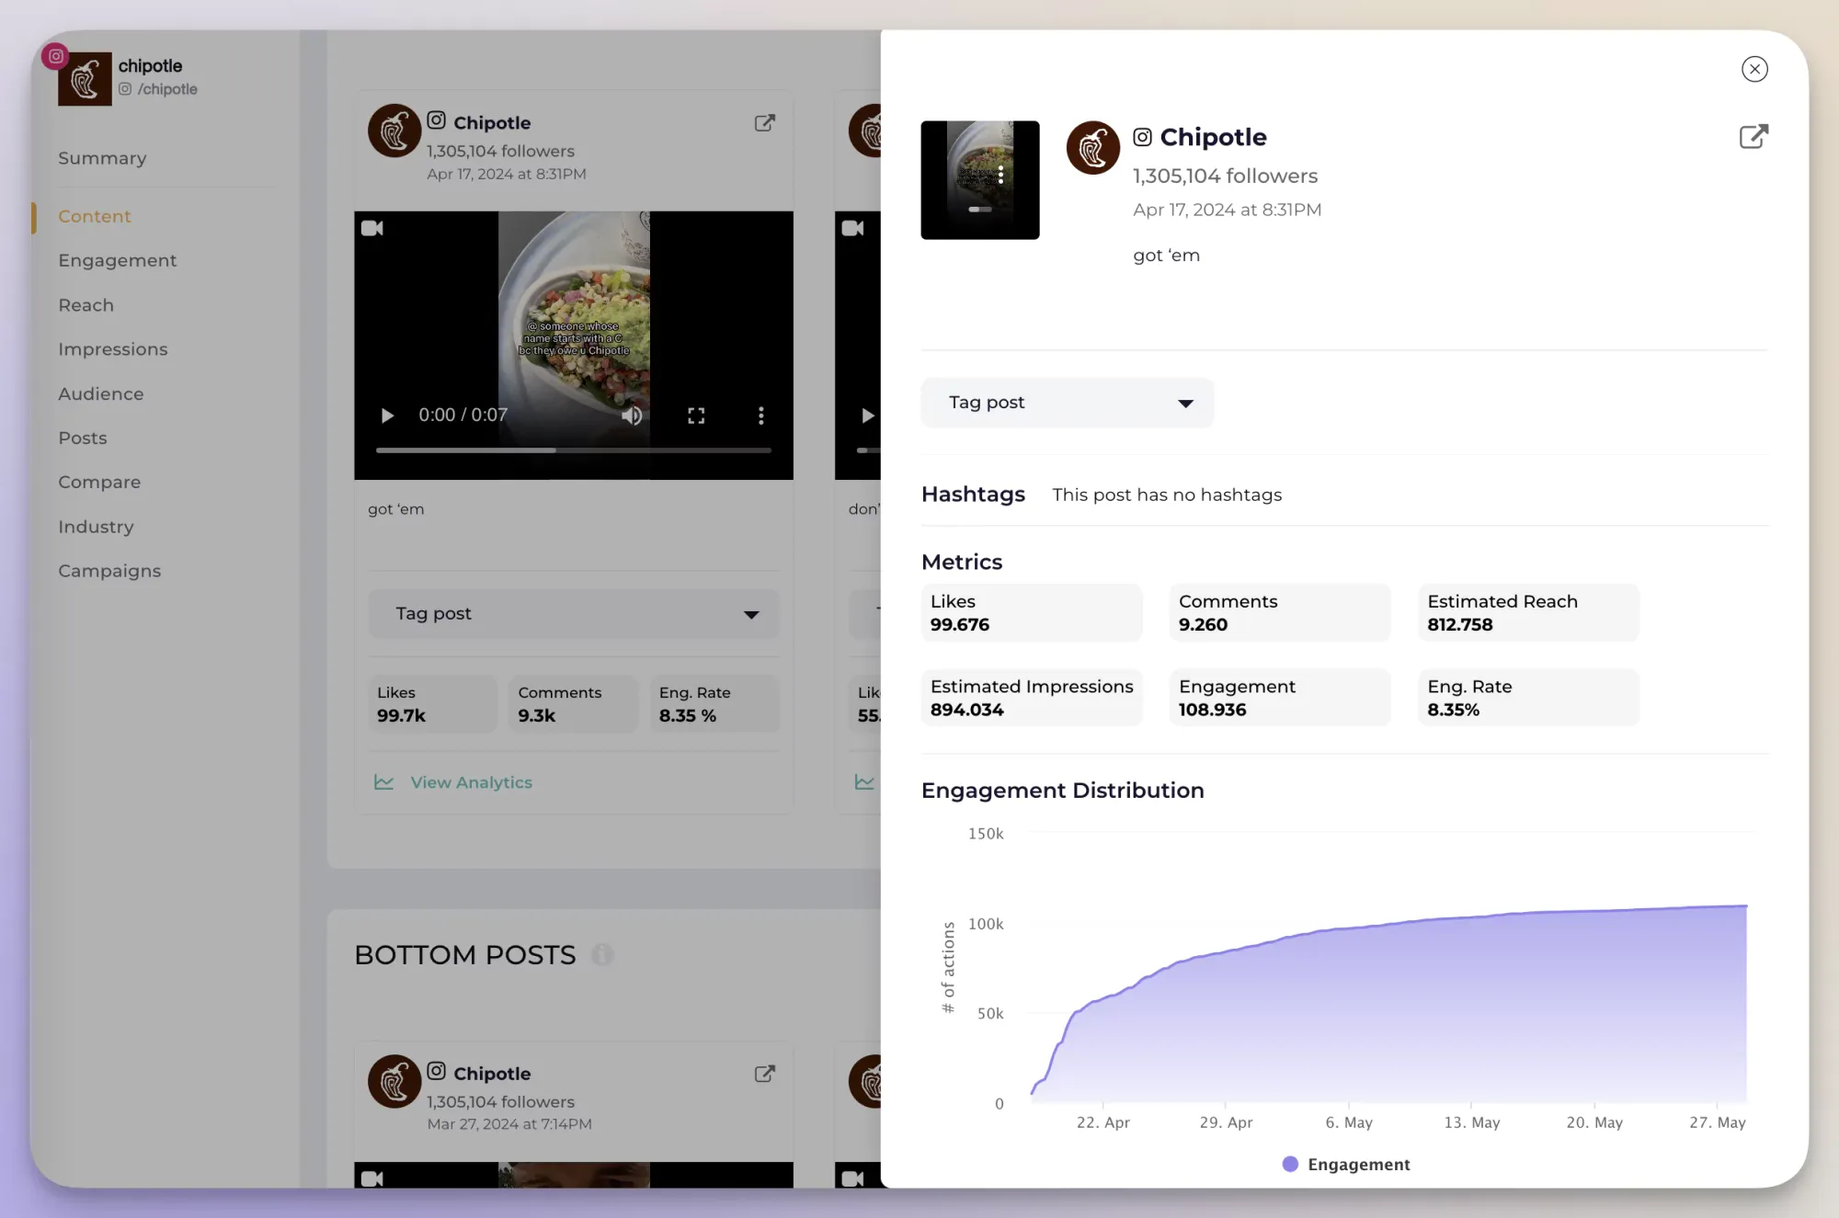Click Comments 9.3k on post card

[574, 704]
